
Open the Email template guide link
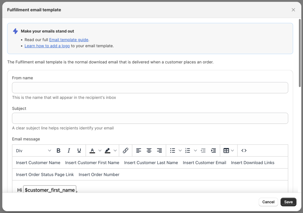[x=69, y=40]
